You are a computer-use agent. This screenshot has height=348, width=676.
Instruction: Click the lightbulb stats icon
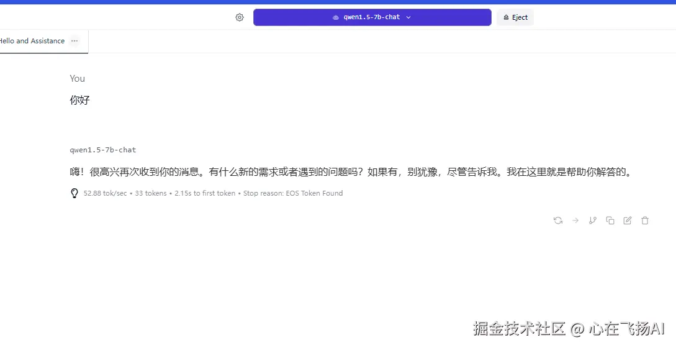(74, 193)
